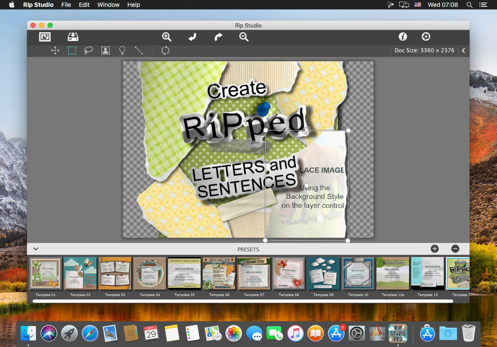Viewport: 497px width, 347px height.
Task: Open the Window menu
Action: click(x=108, y=5)
